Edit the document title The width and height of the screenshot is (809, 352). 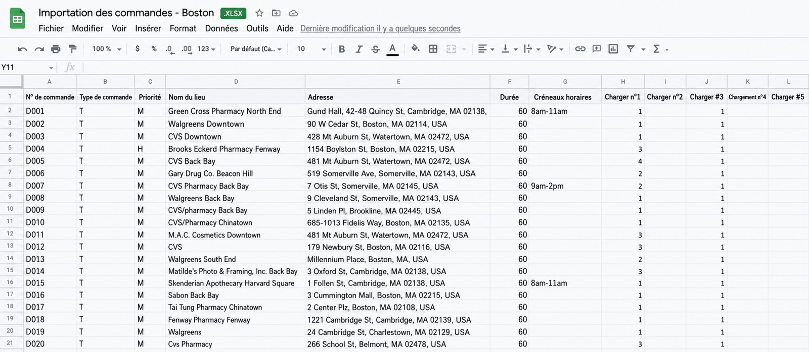coord(126,13)
